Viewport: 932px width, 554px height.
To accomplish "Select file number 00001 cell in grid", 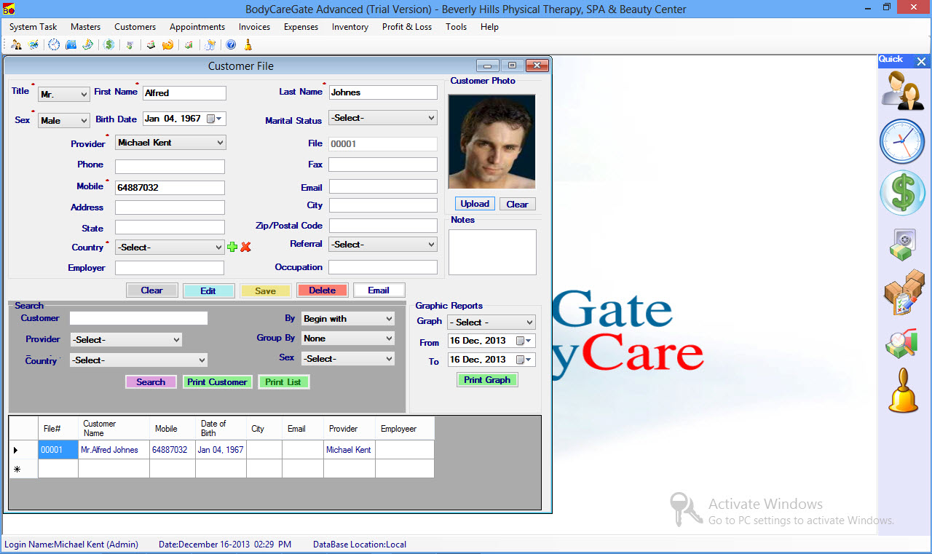I will pyautogui.click(x=58, y=450).
